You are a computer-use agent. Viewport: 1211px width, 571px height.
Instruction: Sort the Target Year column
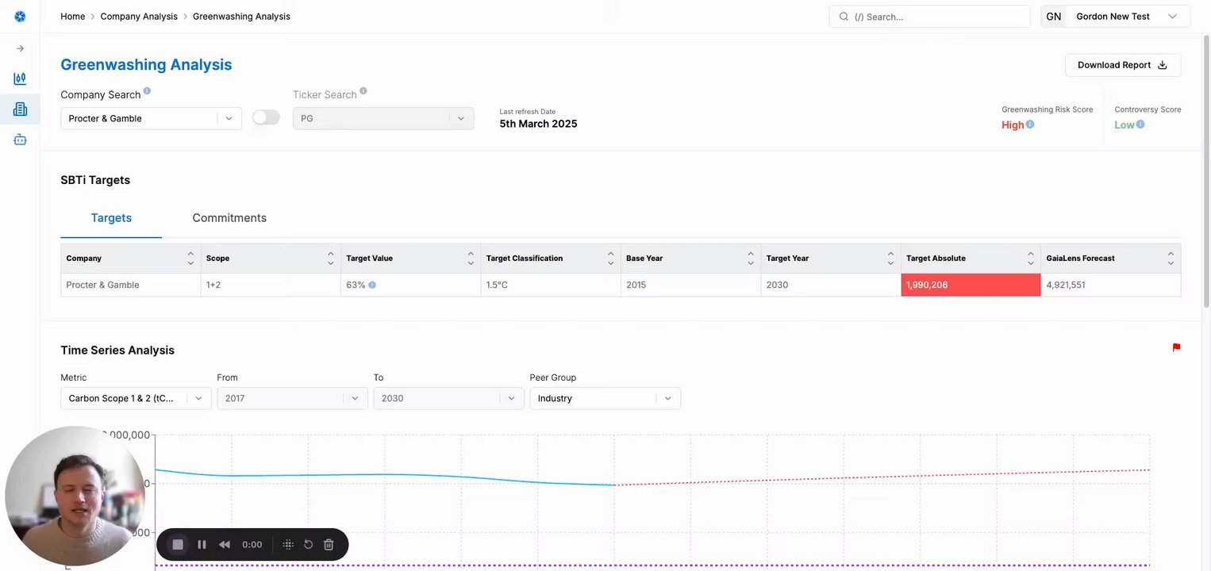(x=890, y=259)
